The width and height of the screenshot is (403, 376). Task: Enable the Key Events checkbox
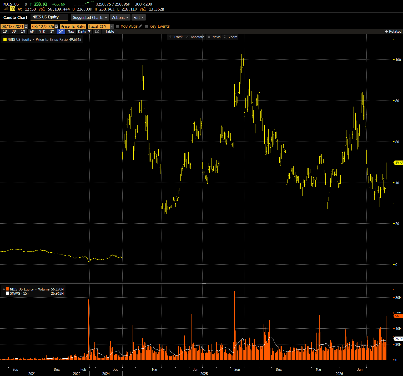point(147,26)
